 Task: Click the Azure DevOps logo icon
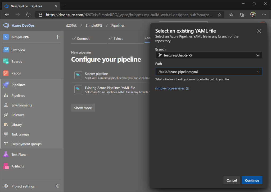[x=6, y=26]
